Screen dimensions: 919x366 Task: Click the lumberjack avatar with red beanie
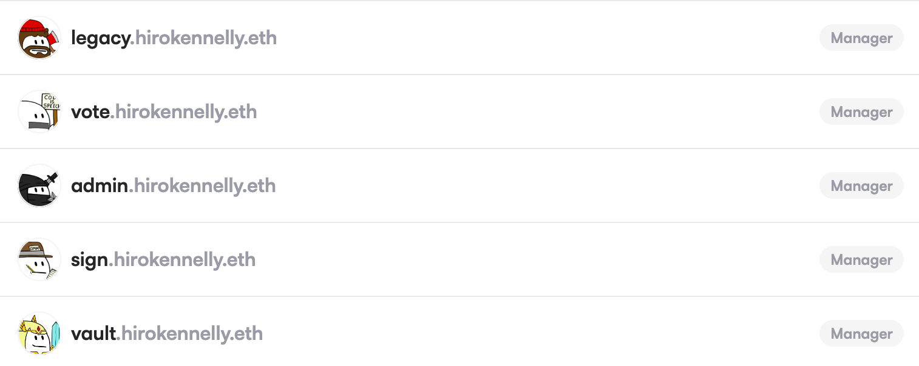[39, 38]
